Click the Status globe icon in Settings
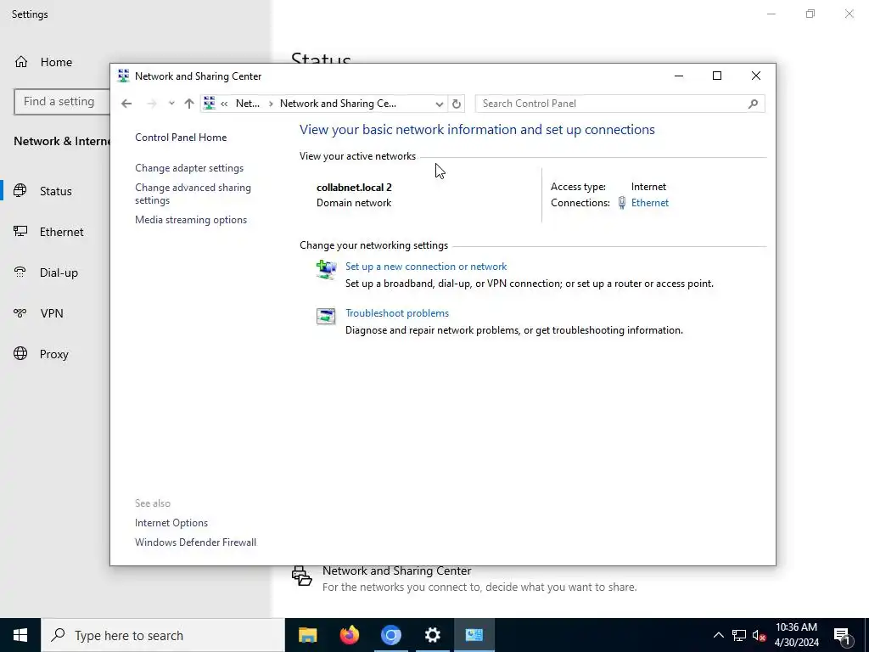 [20, 191]
